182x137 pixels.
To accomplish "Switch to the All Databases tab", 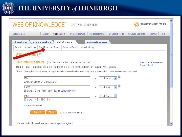I will click(x=20, y=42).
